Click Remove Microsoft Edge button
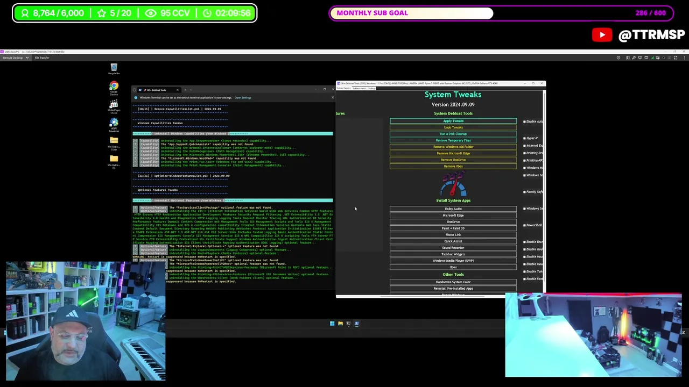Image resolution: width=689 pixels, height=387 pixels. 453,153
